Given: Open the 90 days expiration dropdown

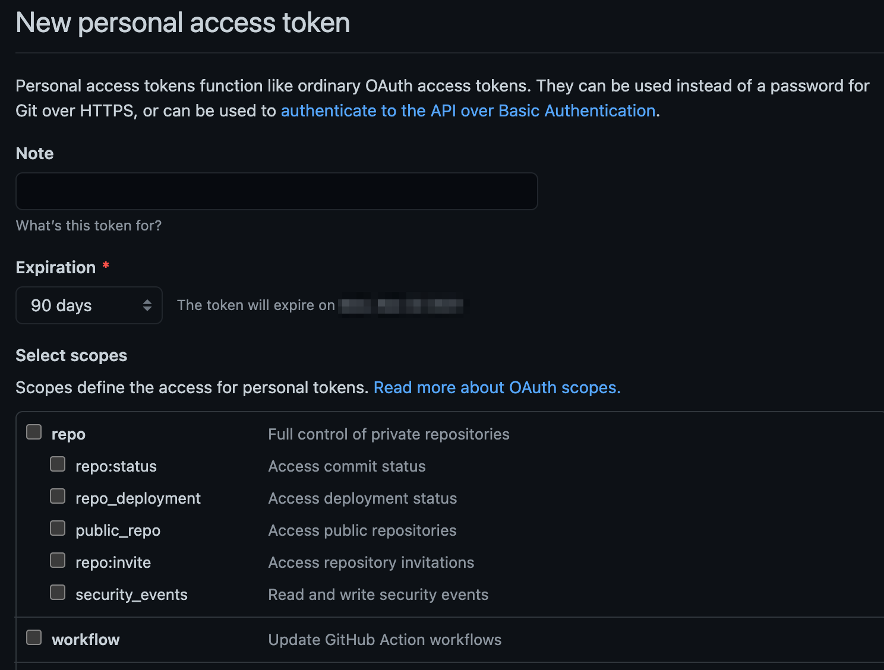Looking at the screenshot, I should [89, 305].
